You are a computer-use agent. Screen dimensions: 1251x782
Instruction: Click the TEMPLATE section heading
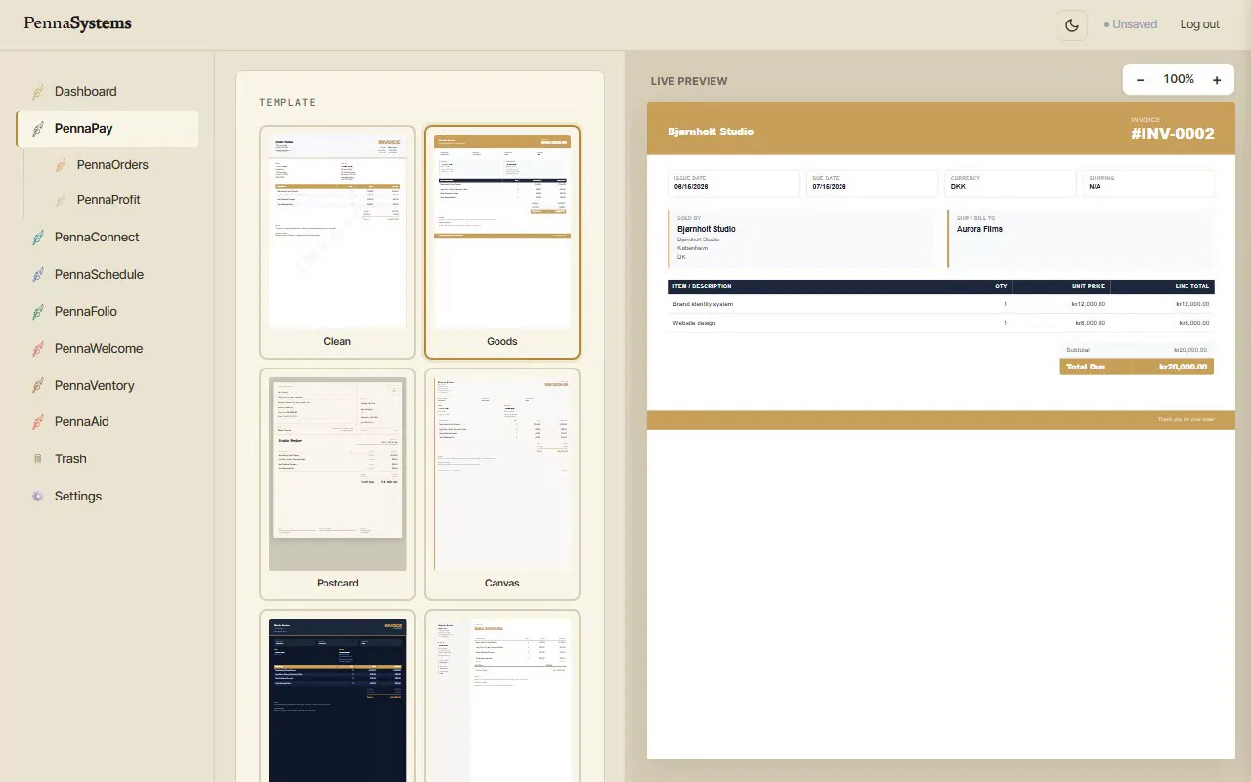coord(287,103)
